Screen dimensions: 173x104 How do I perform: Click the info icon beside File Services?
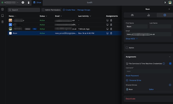[164, 64]
